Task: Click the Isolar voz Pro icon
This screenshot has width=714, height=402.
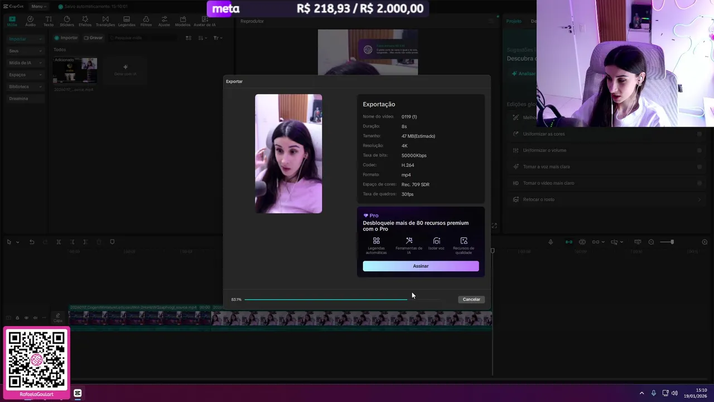Action: coord(437,241)
